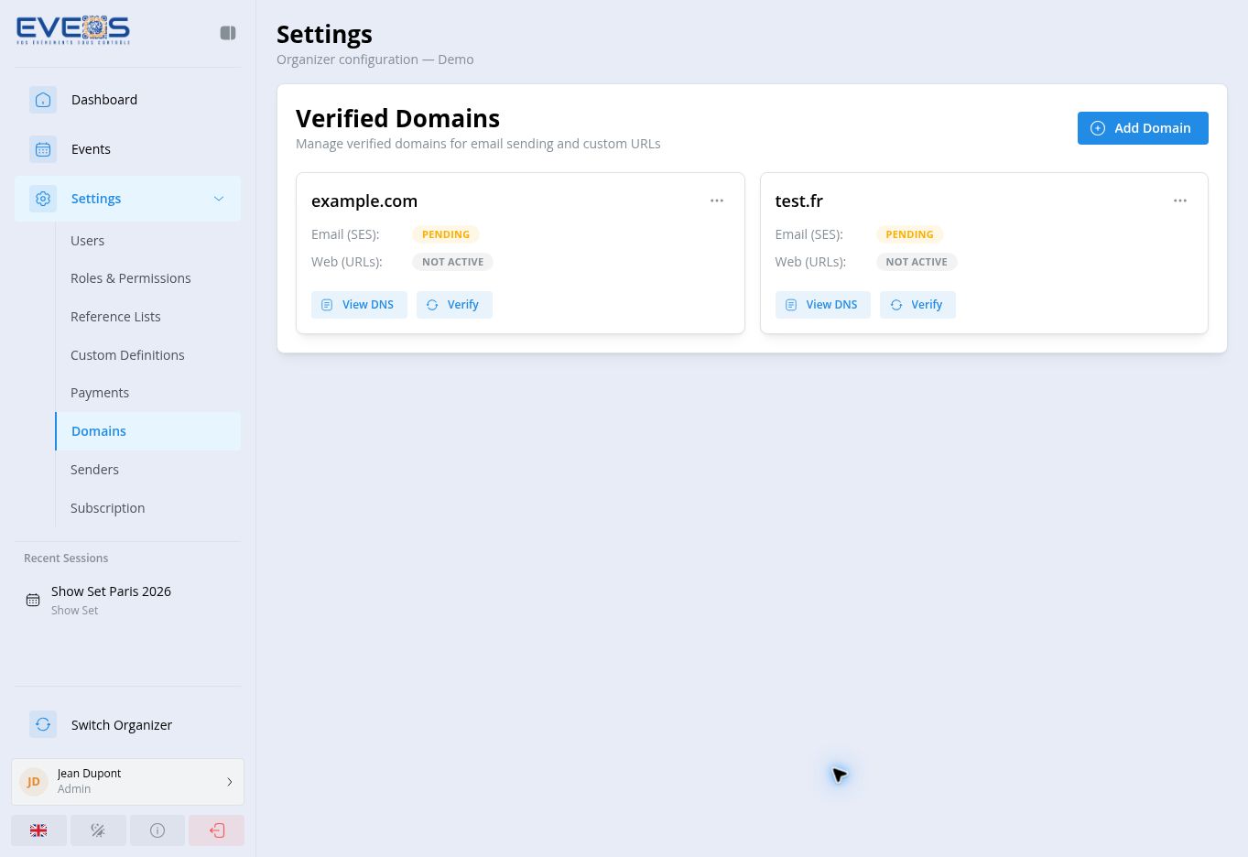Log out using the red exit icon
This screenshot has width=1248, height=857.
coord(217,830)
